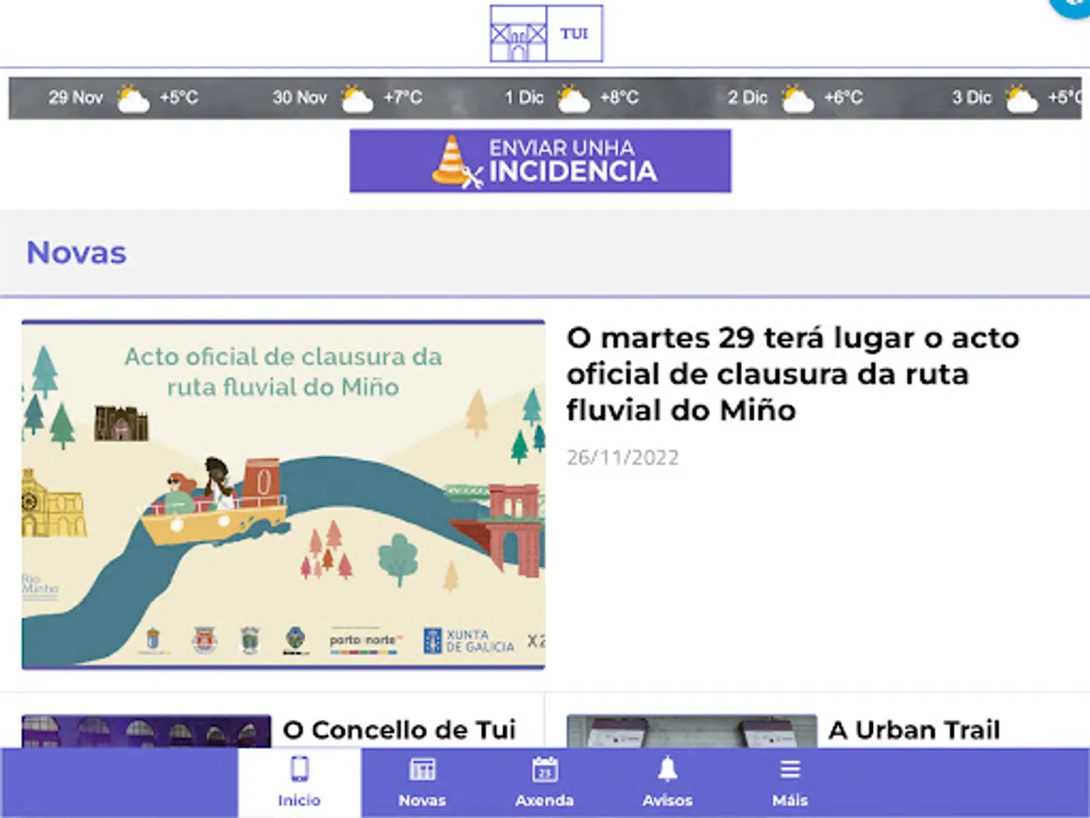Open the Máis menu
Viewport: 1090px width, 818px height.
click(790, 782)
